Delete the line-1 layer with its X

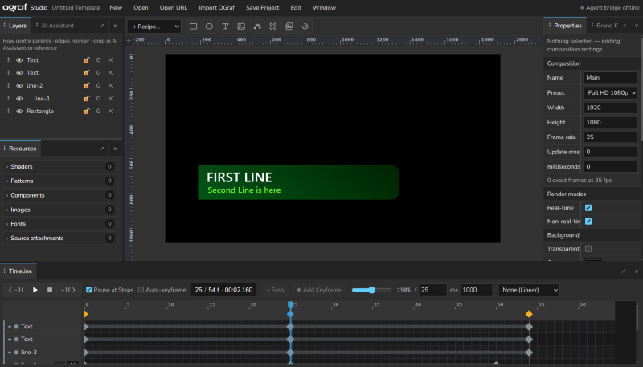[x=110, y=98]
